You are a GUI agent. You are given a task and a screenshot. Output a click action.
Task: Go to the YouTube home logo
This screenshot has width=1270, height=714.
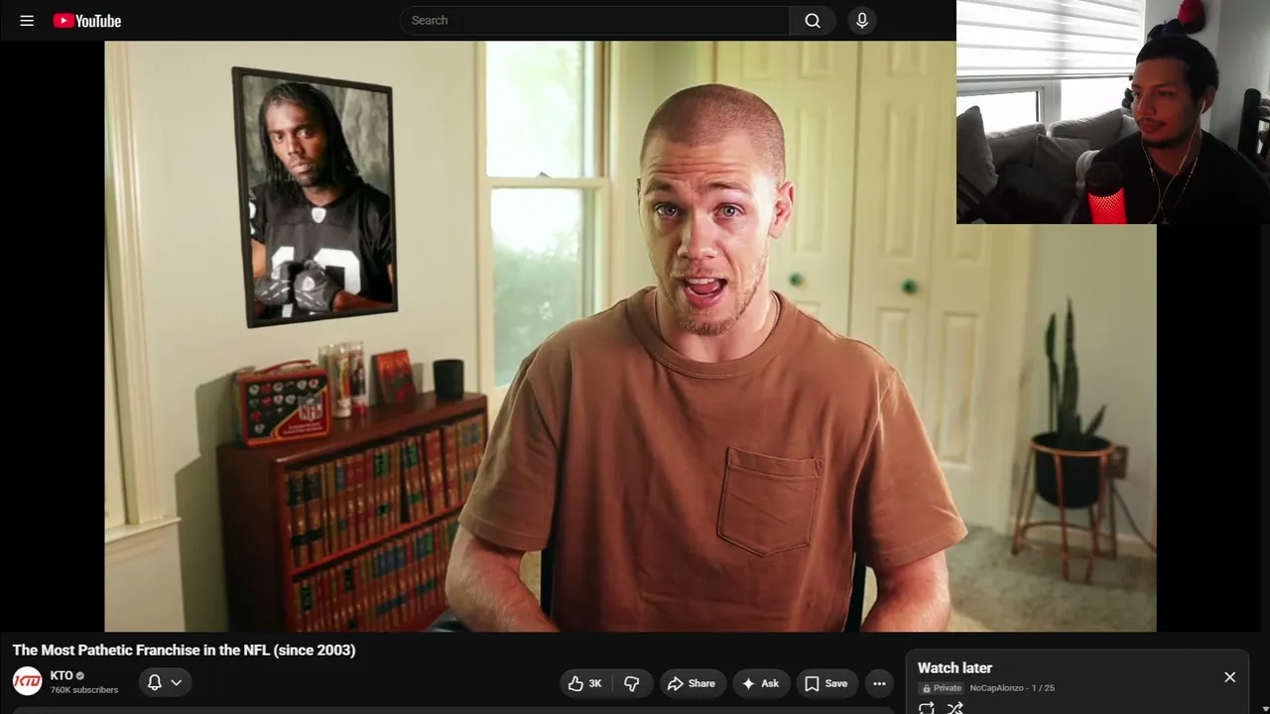click(87, 21)
